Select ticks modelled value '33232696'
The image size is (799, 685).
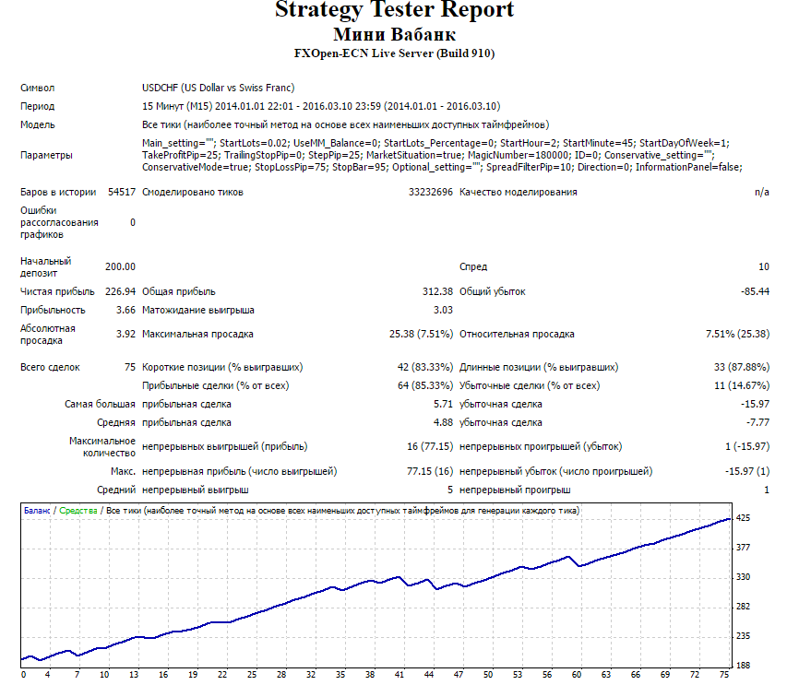[x=431, y=192]
